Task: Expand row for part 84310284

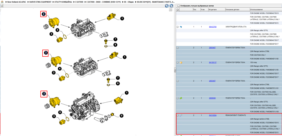Action: 178,115
